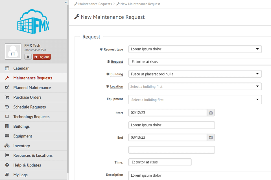The image size is (271, 180).
Task: Collapse the sidebar with the double chevron
Action: coord(66,3)
